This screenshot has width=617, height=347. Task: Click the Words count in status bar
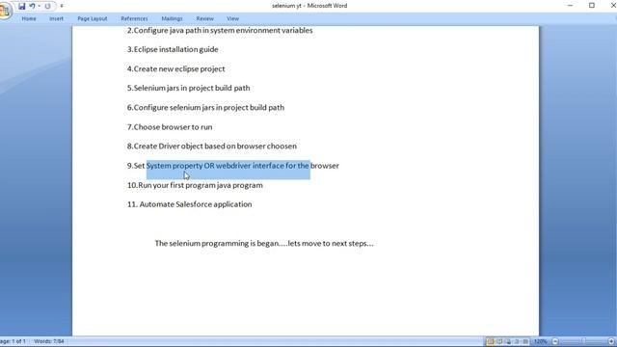49,341
